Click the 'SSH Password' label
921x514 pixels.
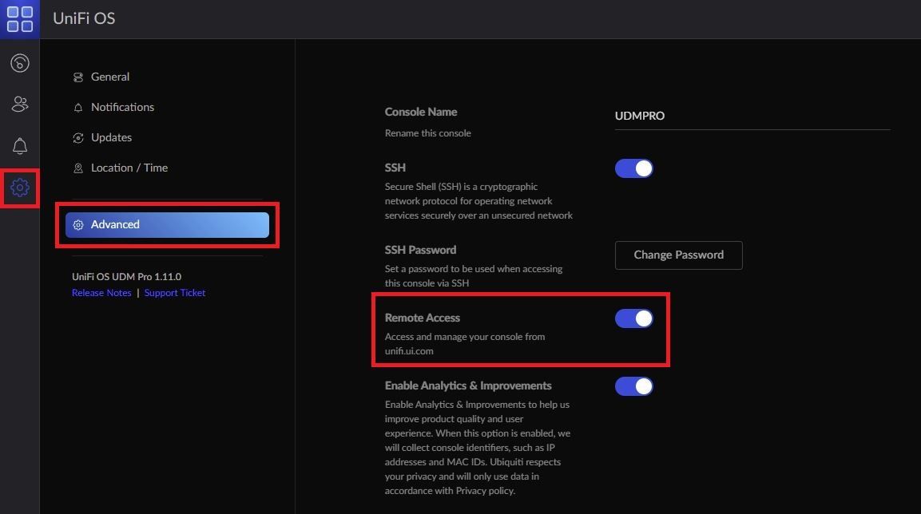[420, 250]
